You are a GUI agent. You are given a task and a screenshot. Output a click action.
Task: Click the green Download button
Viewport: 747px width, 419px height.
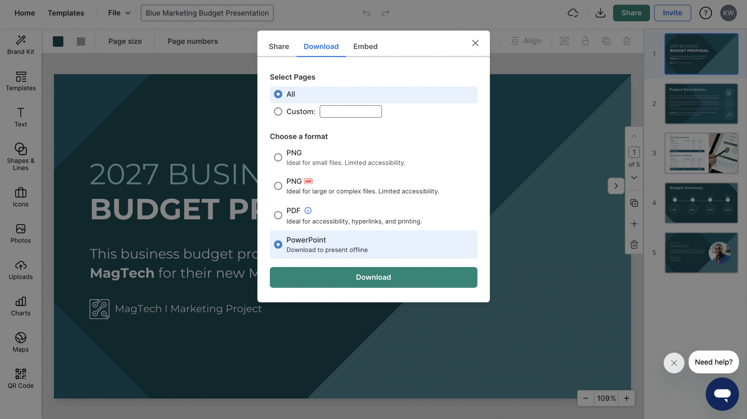pos(373,277)
